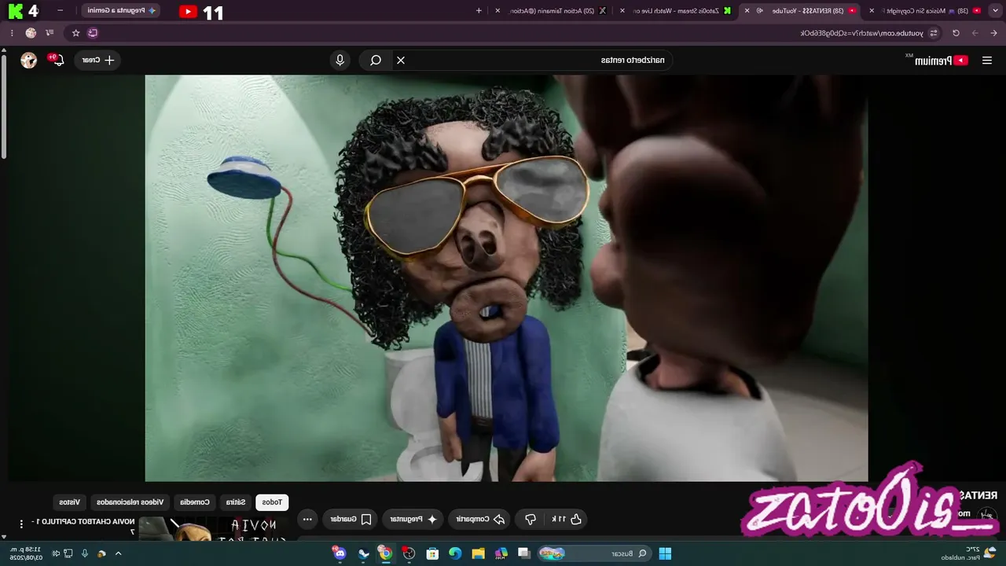Select the Vistos filter chip

pyautogui.click(x=70, y=502)
